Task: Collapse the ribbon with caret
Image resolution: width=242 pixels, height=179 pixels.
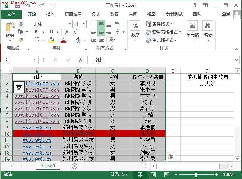Action: point(236,49)
